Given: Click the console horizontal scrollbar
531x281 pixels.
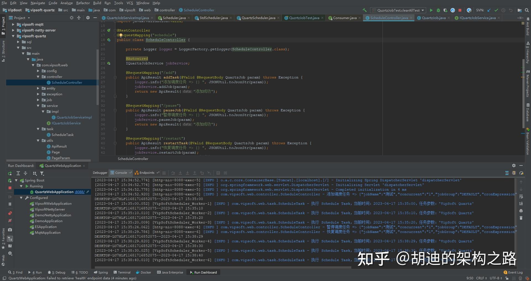Looking at the screenshot, I should tap(223, 267).
